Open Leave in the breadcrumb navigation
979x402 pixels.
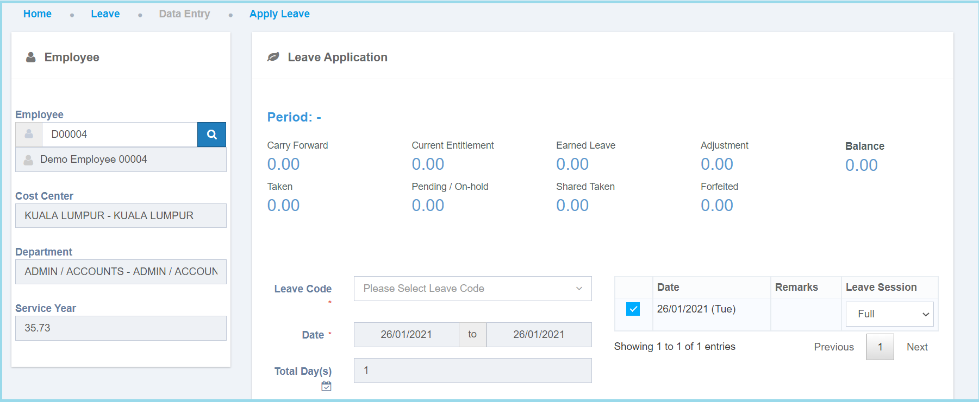click(105, 14)
